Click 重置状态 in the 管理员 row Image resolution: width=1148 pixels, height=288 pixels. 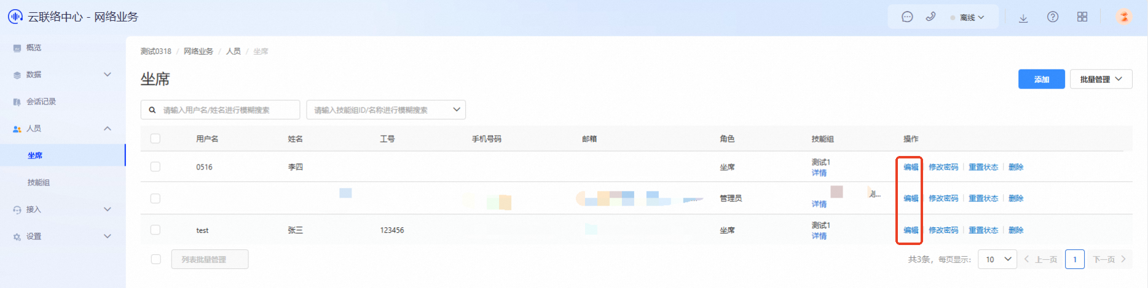tap(983, 198)
